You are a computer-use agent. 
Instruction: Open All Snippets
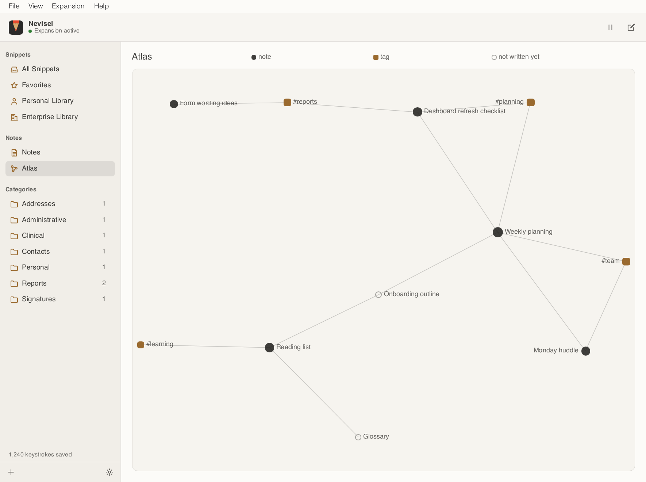point(60,69)
